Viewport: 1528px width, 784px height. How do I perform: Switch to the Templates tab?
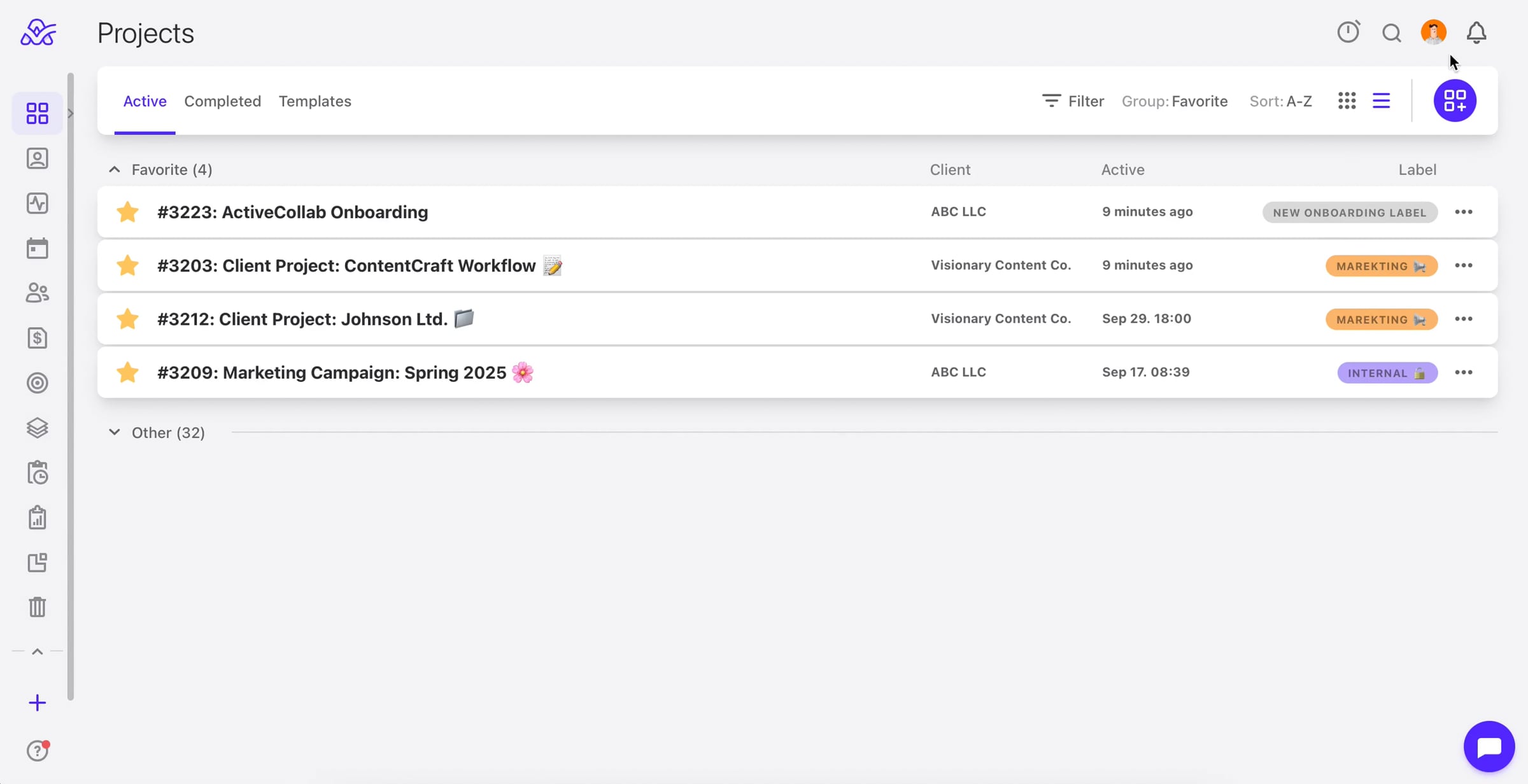[x=315, y=101]
